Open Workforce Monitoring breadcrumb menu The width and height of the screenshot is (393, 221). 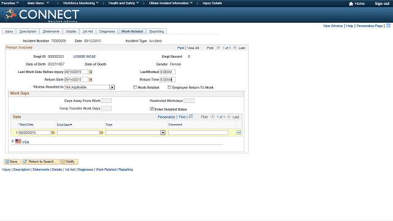[80, 3]
